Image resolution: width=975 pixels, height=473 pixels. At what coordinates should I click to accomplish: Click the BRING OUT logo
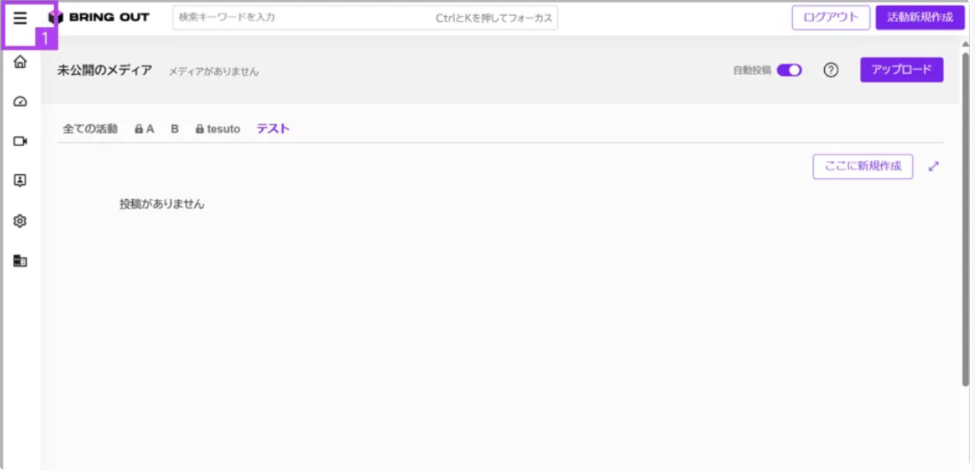[99, 17]
